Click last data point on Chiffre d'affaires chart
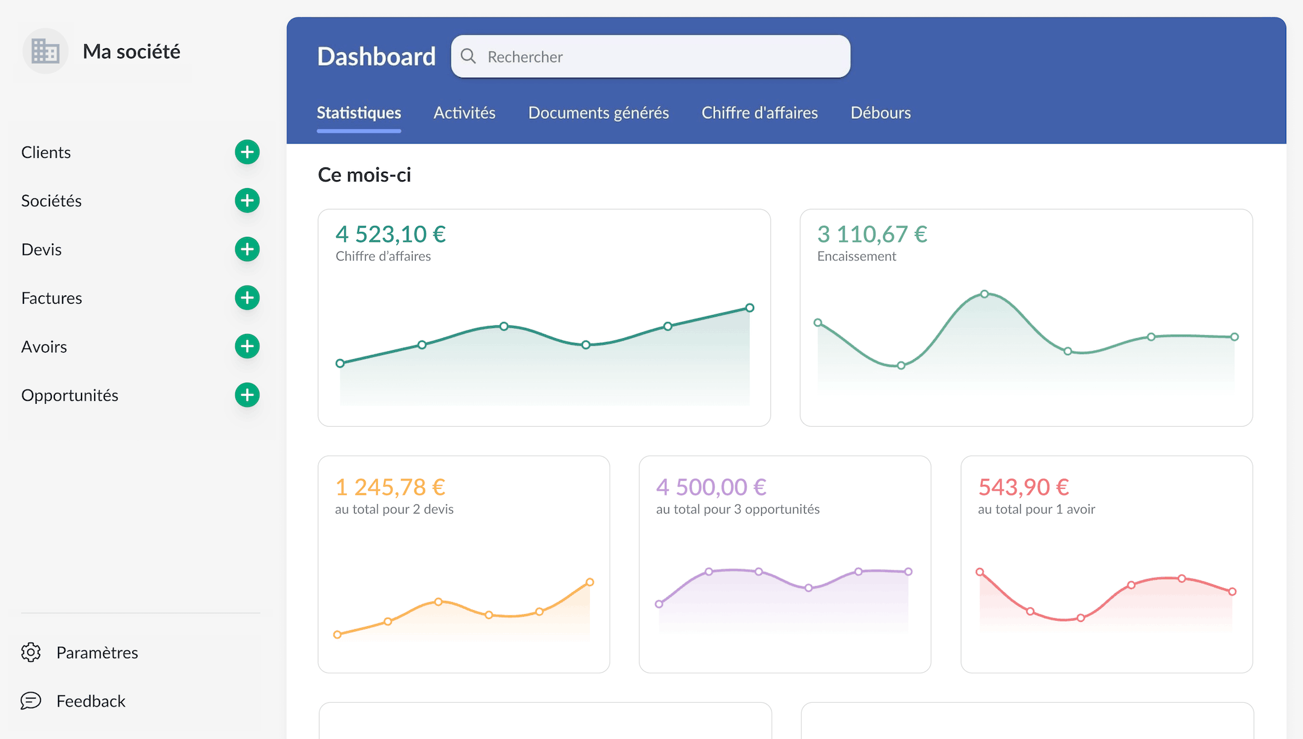 tap(750, 307)
